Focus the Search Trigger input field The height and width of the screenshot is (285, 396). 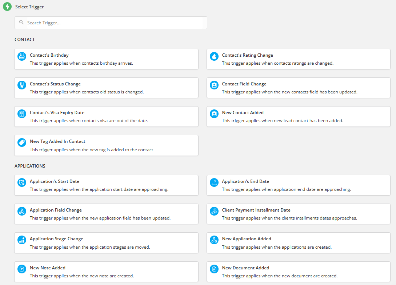coord(111,23)
